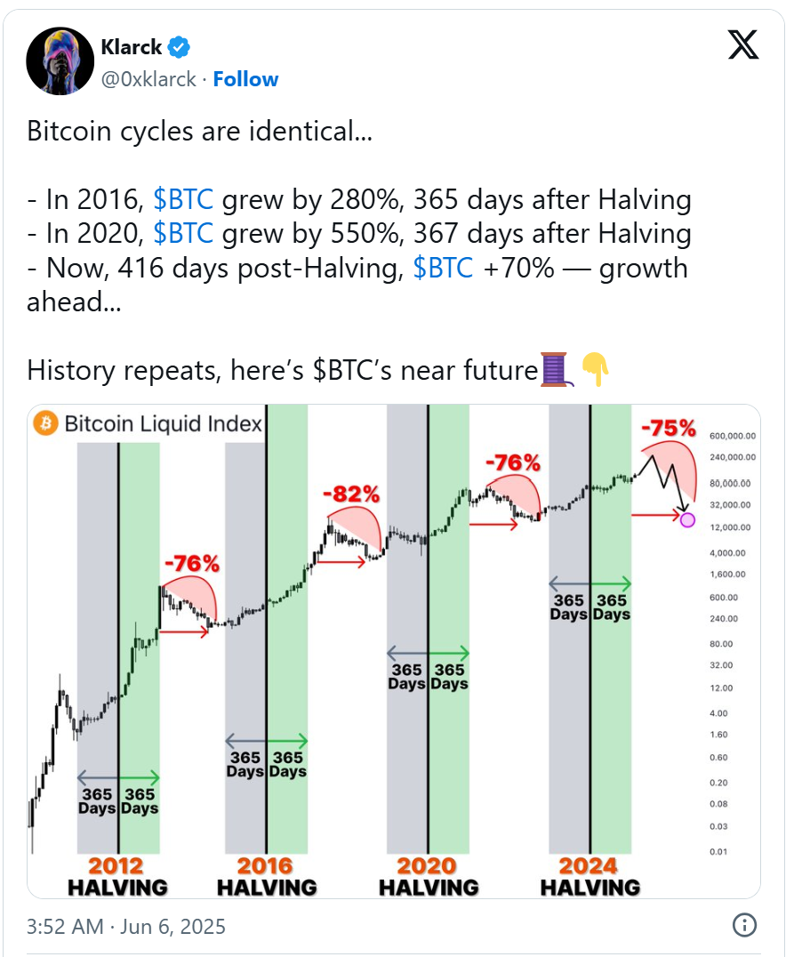Click the 2012 HALVING label
786x957 pixels.
117,876
